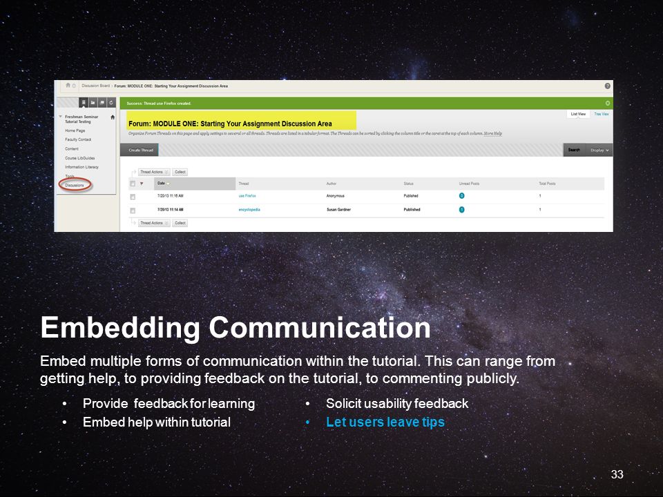This screenshot has height=497, width=663.
Task: Toggle the select-all checkbox in table header
Action: tap(133, 184)
